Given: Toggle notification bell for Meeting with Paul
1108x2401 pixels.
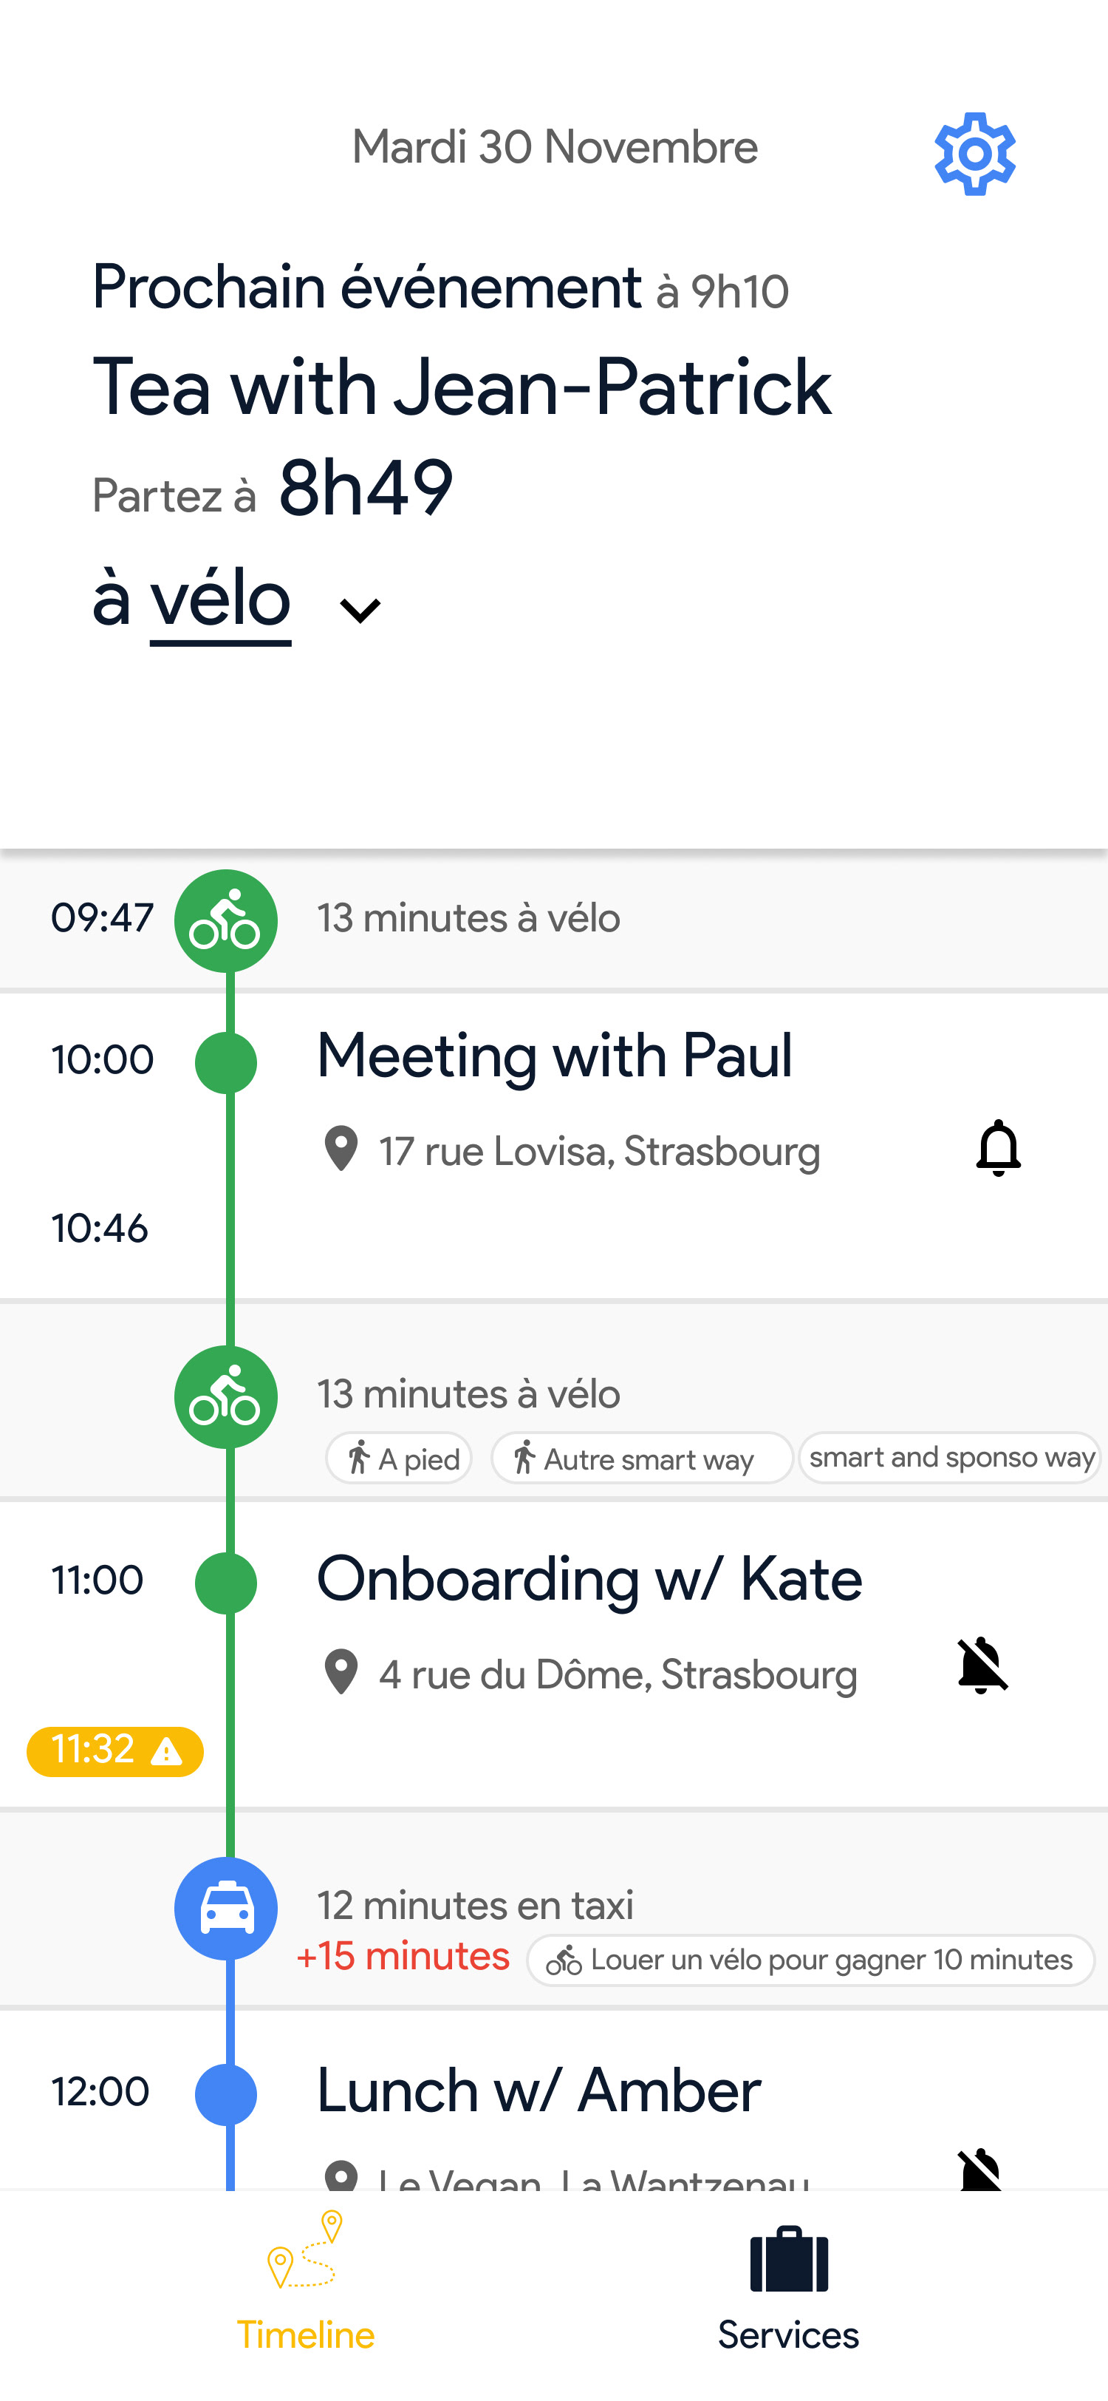Looking at the screenshot, I should (x=997, y=1147).
